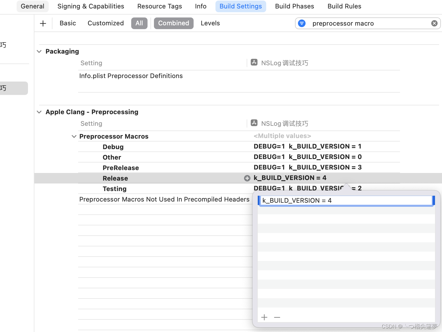
Task: Show Basic build settings
Action: coord(68,23)
